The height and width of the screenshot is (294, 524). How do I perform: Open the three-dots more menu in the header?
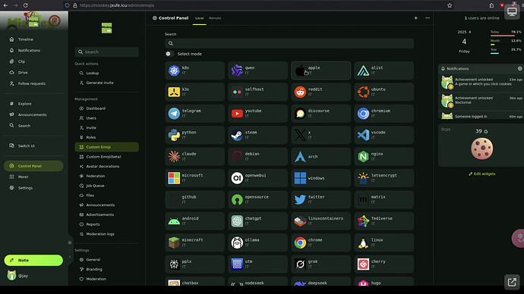[x=428, y=18]
